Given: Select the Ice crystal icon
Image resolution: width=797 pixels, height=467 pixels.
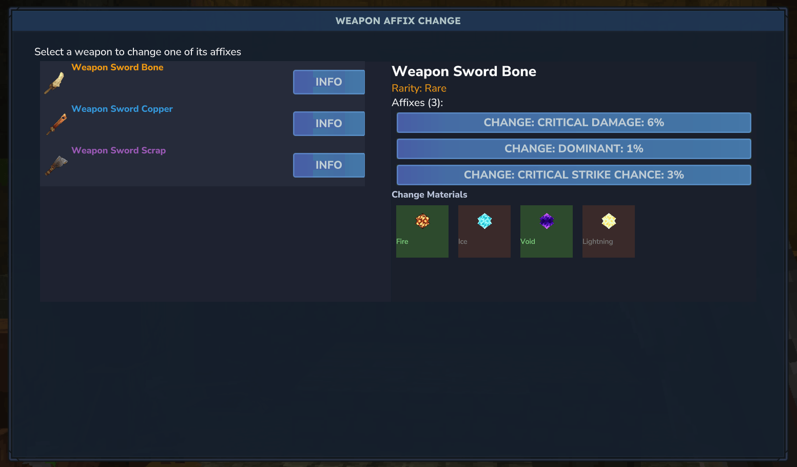Looking at the screenshot, I should (x=484, y=221).
